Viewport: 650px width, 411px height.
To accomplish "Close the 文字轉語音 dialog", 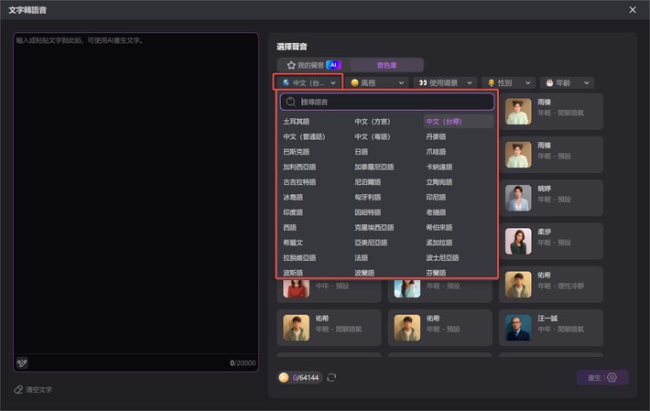I will tap(633, 9).
